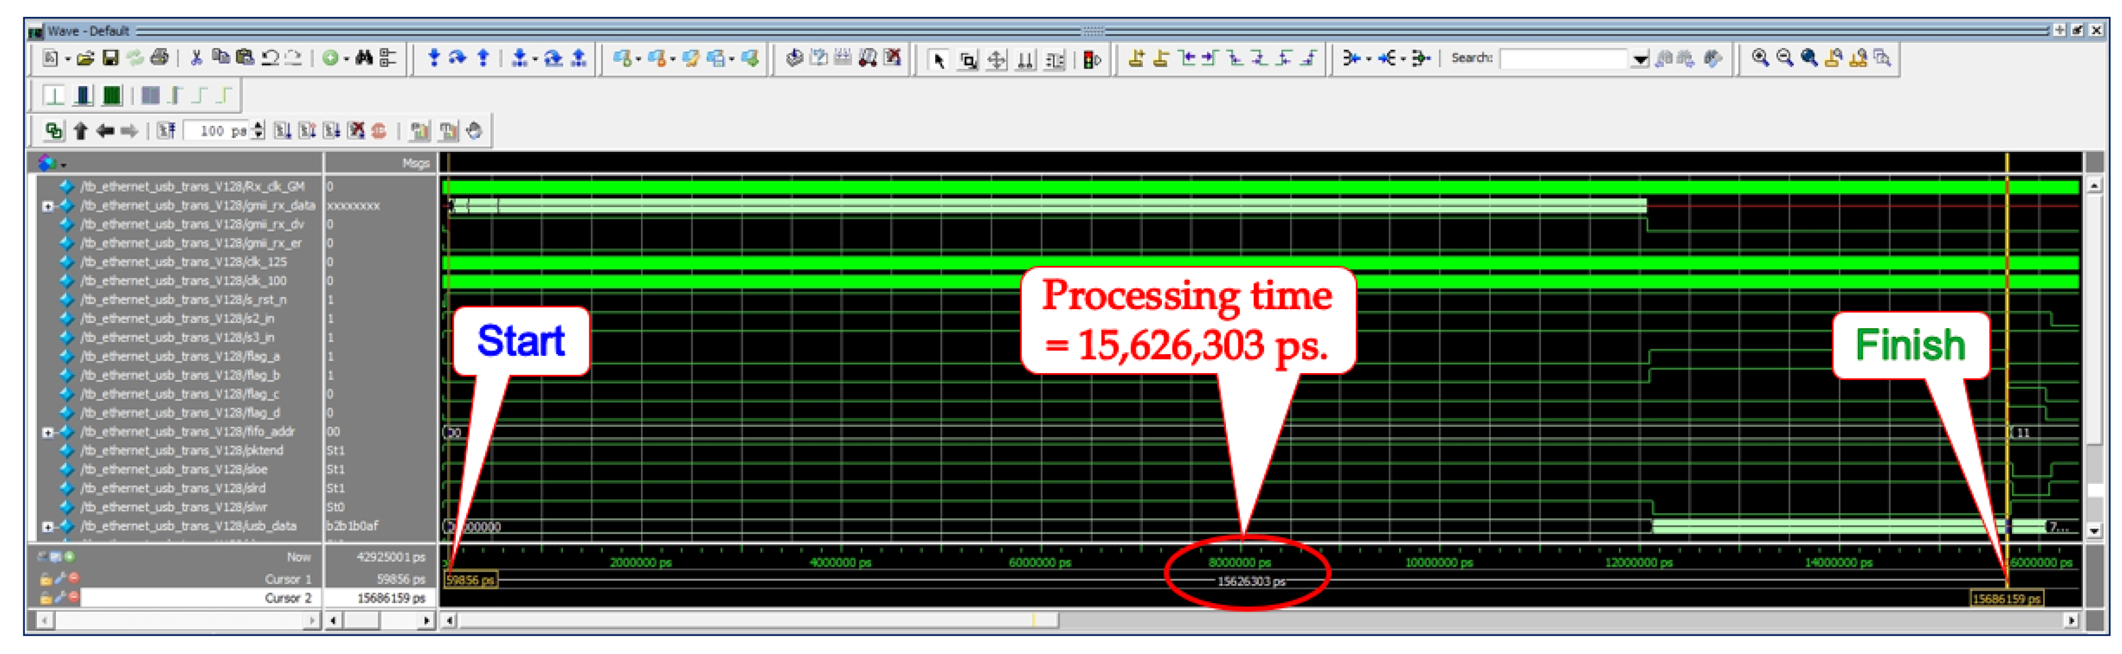Click the Zoom In magnifier icon

(1759, 57)
